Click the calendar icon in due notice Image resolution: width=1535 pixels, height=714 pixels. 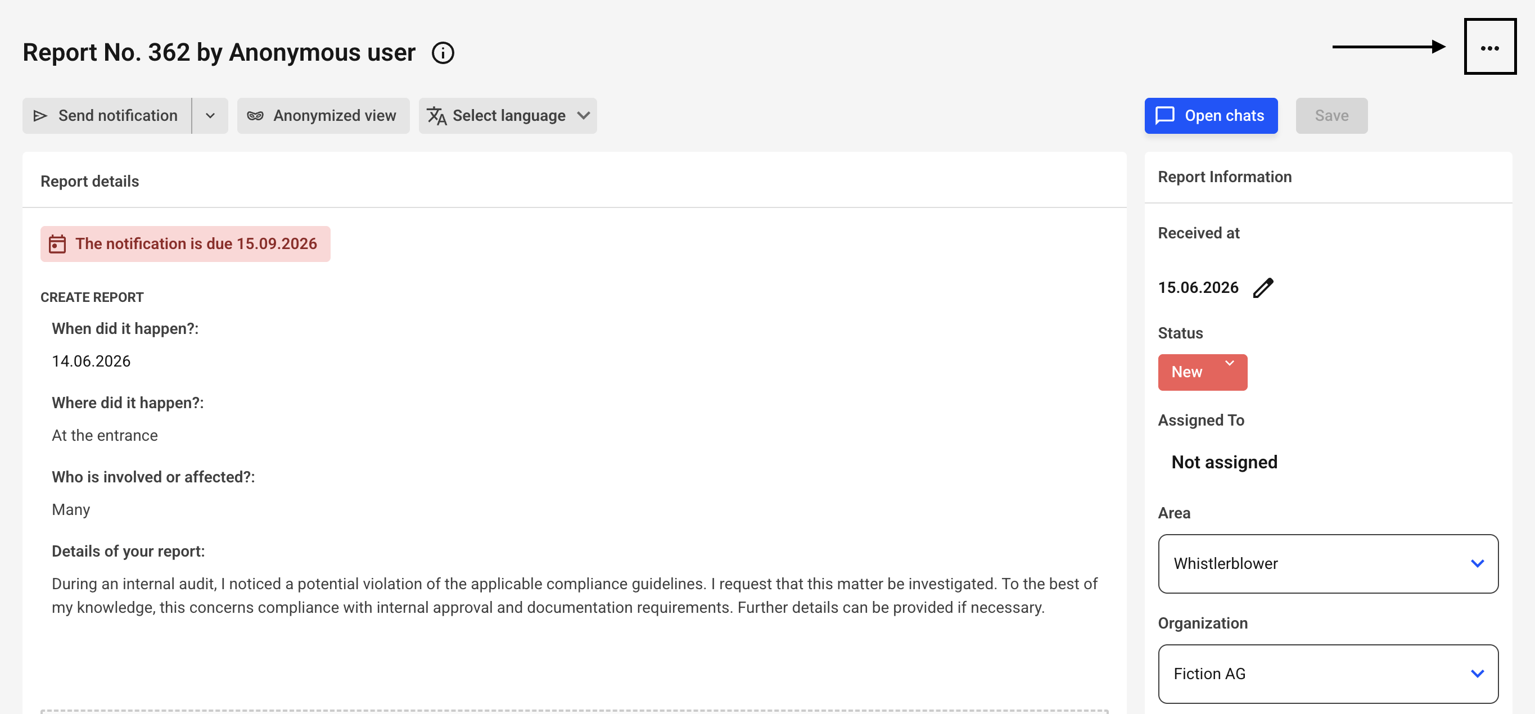57,244
